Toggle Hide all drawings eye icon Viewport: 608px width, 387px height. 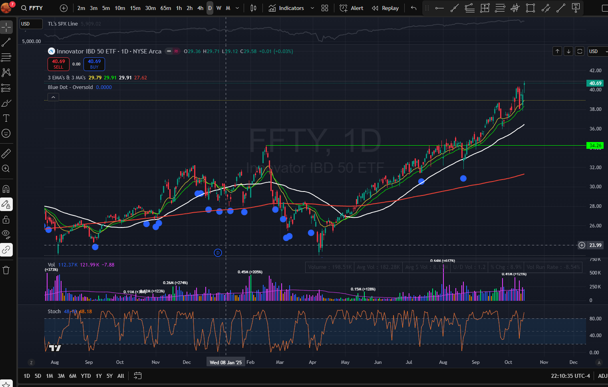[6, 235]
